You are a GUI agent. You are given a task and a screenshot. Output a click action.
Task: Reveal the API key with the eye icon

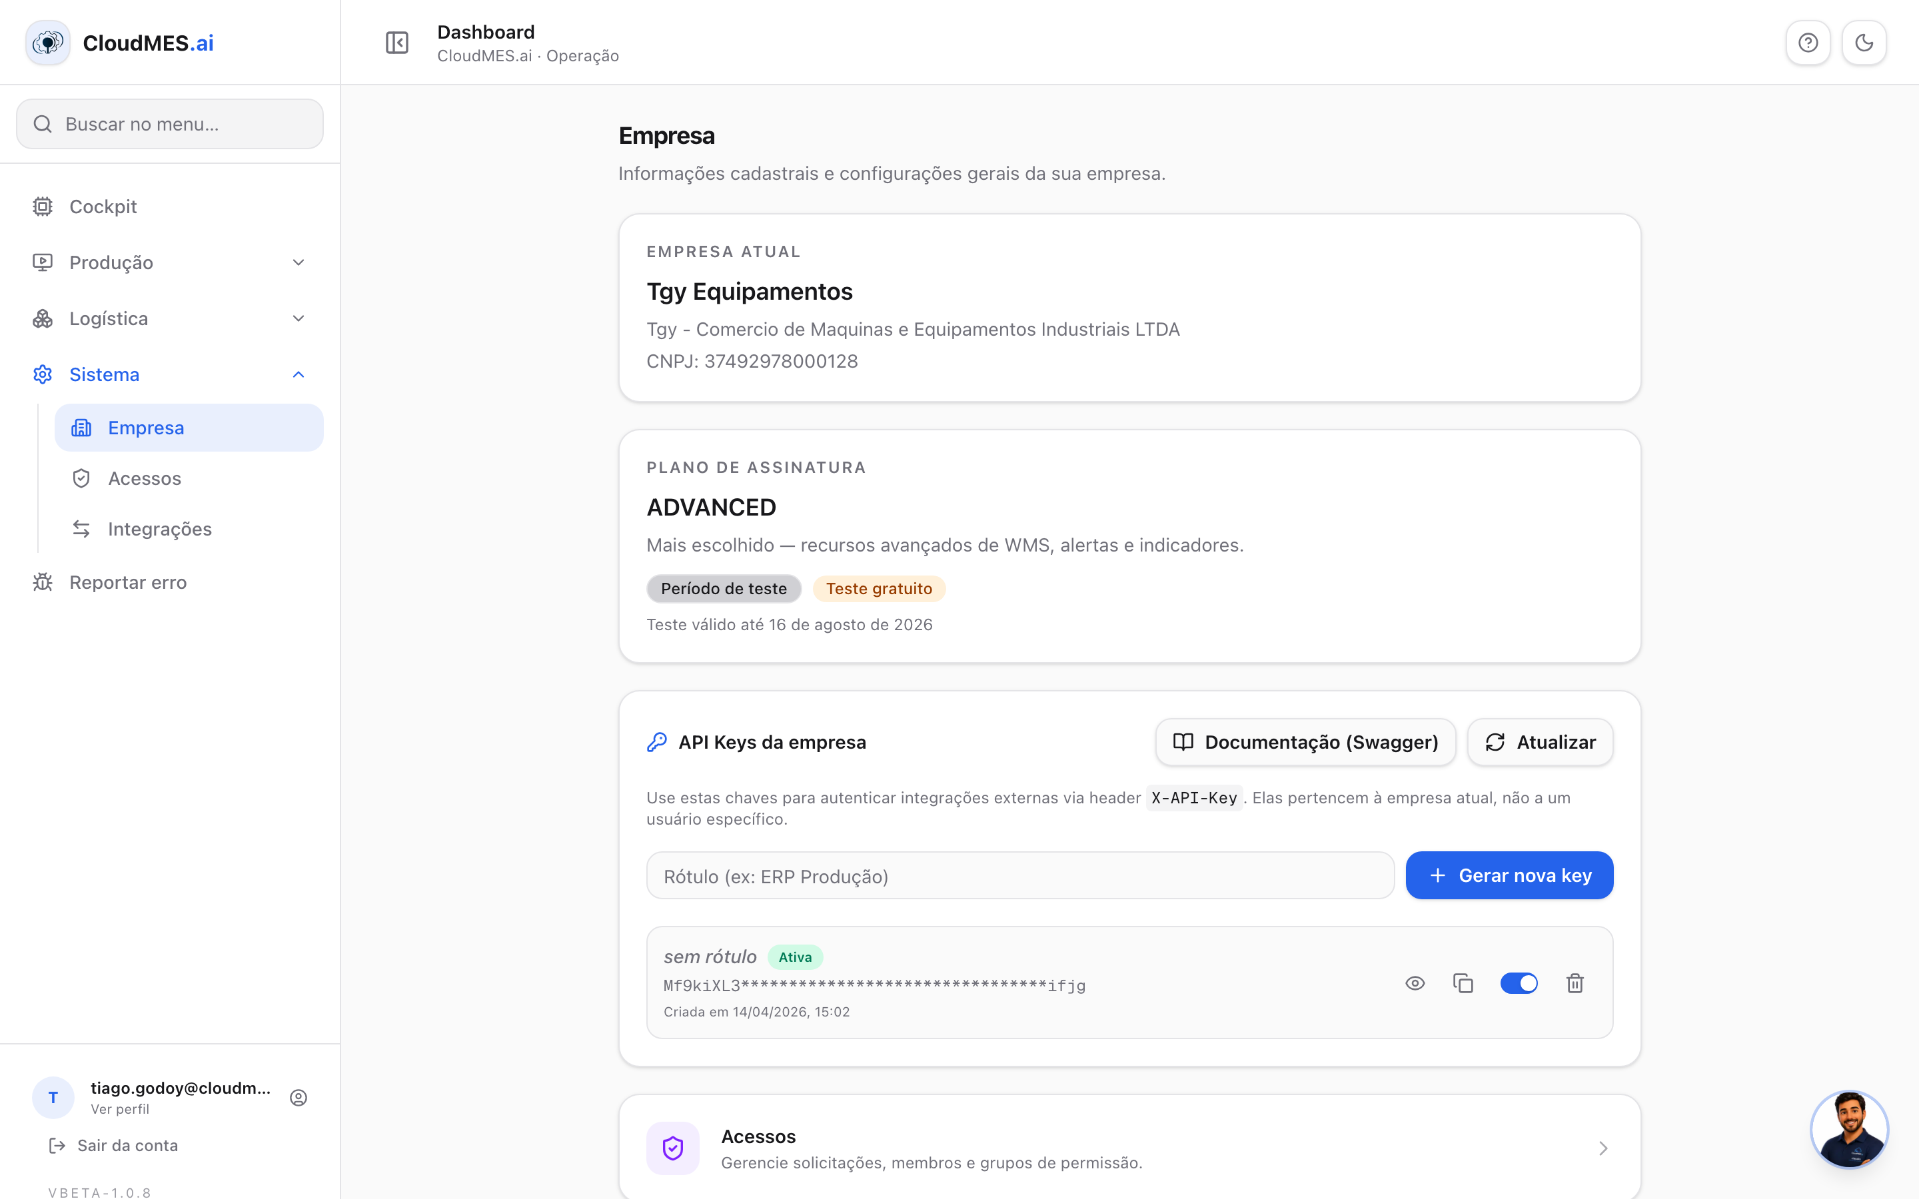click(x=1415, y=983)
